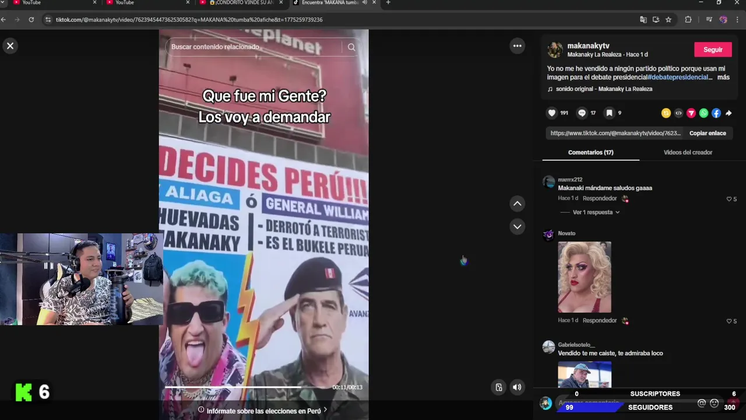Go to next video with down arrow

(x=517, y=226)
